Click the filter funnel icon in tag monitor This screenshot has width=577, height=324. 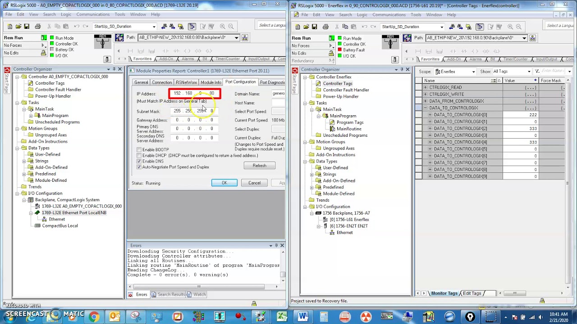[537, 72]
